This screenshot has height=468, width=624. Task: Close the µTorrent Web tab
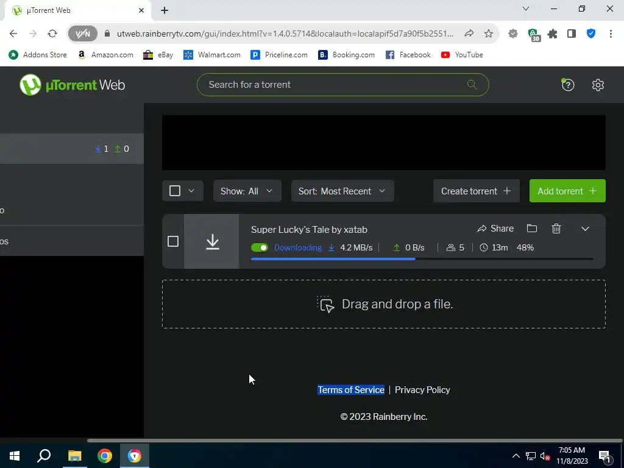(x=141, y=11)
